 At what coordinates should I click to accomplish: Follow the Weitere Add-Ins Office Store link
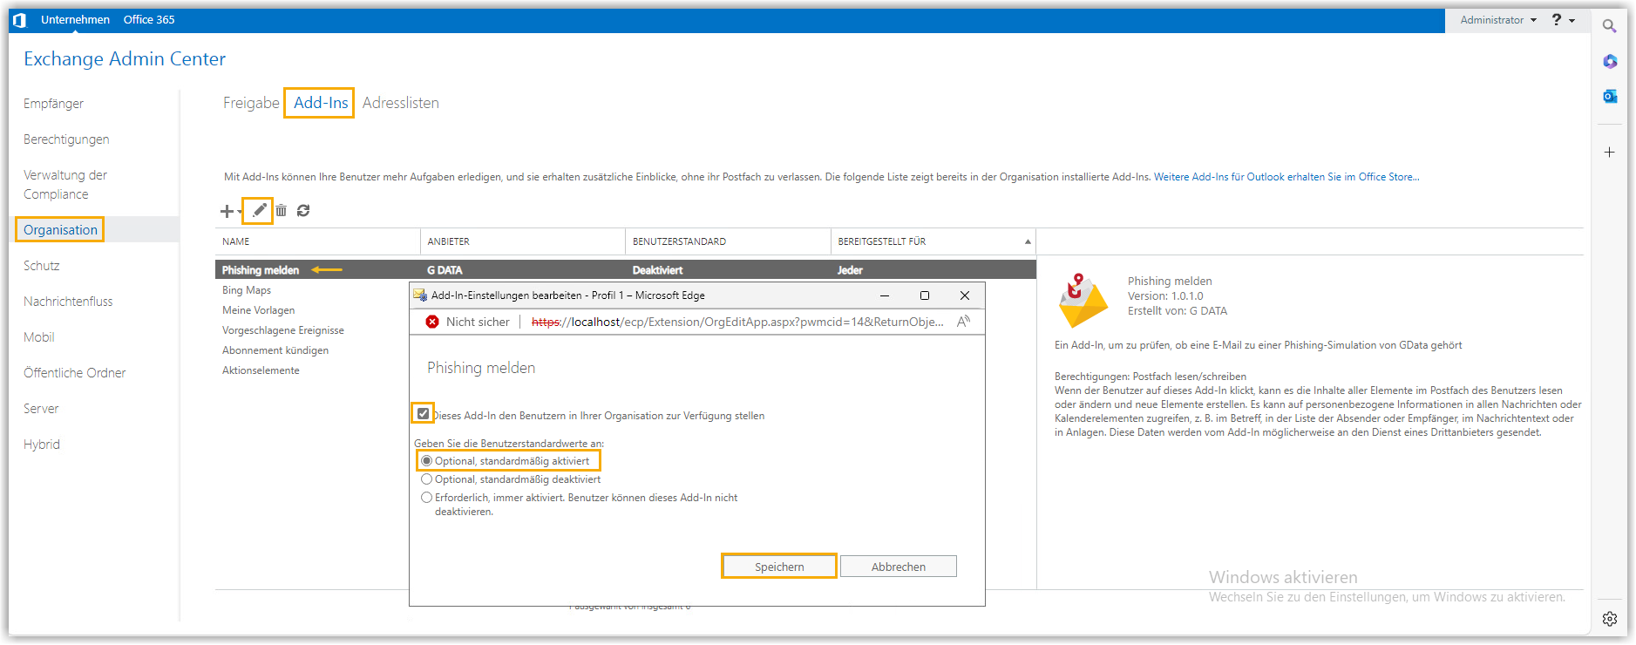pos(1286,176)
